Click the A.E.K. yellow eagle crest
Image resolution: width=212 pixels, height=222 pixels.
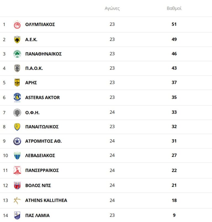tap(17, 39)
